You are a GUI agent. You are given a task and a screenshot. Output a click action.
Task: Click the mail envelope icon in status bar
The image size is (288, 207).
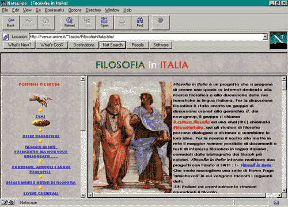point(276,202)
